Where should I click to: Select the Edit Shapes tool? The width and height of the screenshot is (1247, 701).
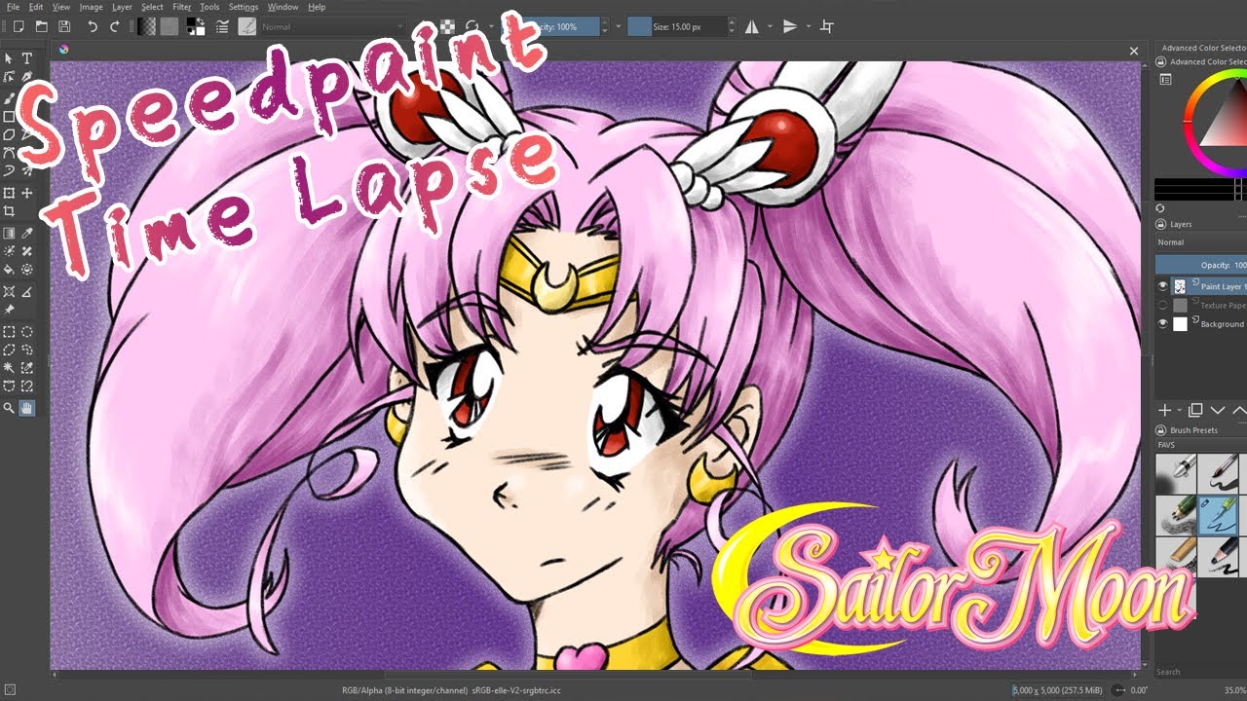9,77
